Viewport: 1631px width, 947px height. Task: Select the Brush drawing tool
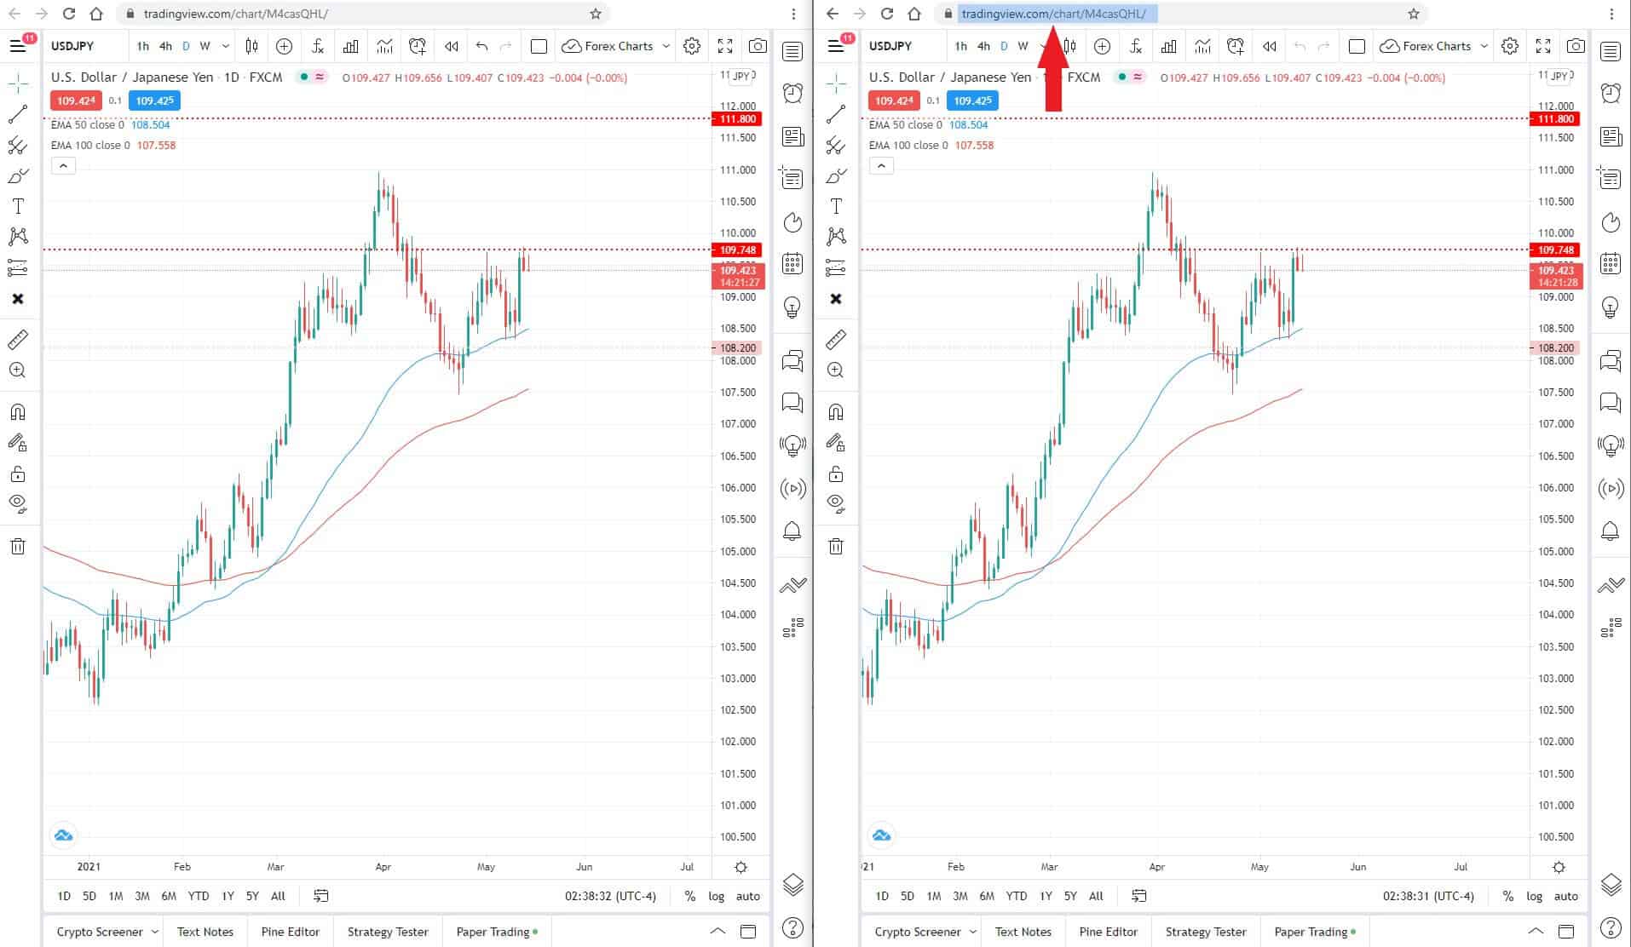tap(17, 176)
